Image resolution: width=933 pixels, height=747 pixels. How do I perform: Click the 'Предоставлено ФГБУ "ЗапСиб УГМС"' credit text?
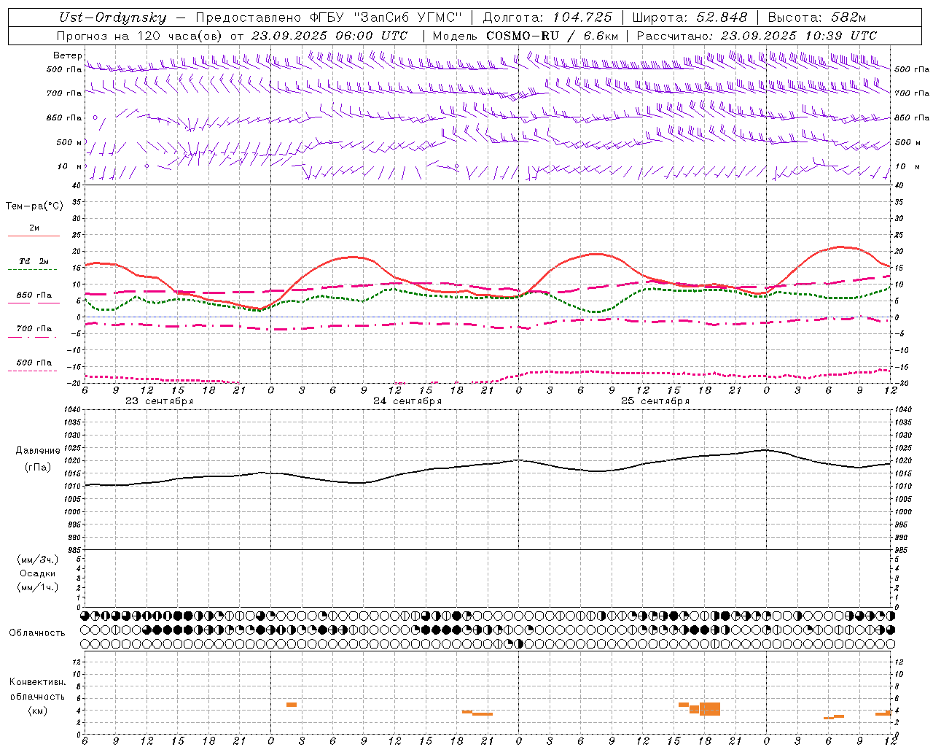pos(329,18)
